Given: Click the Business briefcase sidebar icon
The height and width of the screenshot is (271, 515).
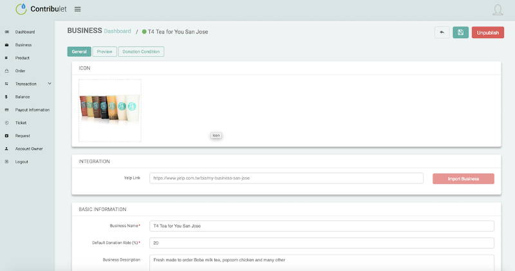Looking at the screenshot, I should coord(6,44).
